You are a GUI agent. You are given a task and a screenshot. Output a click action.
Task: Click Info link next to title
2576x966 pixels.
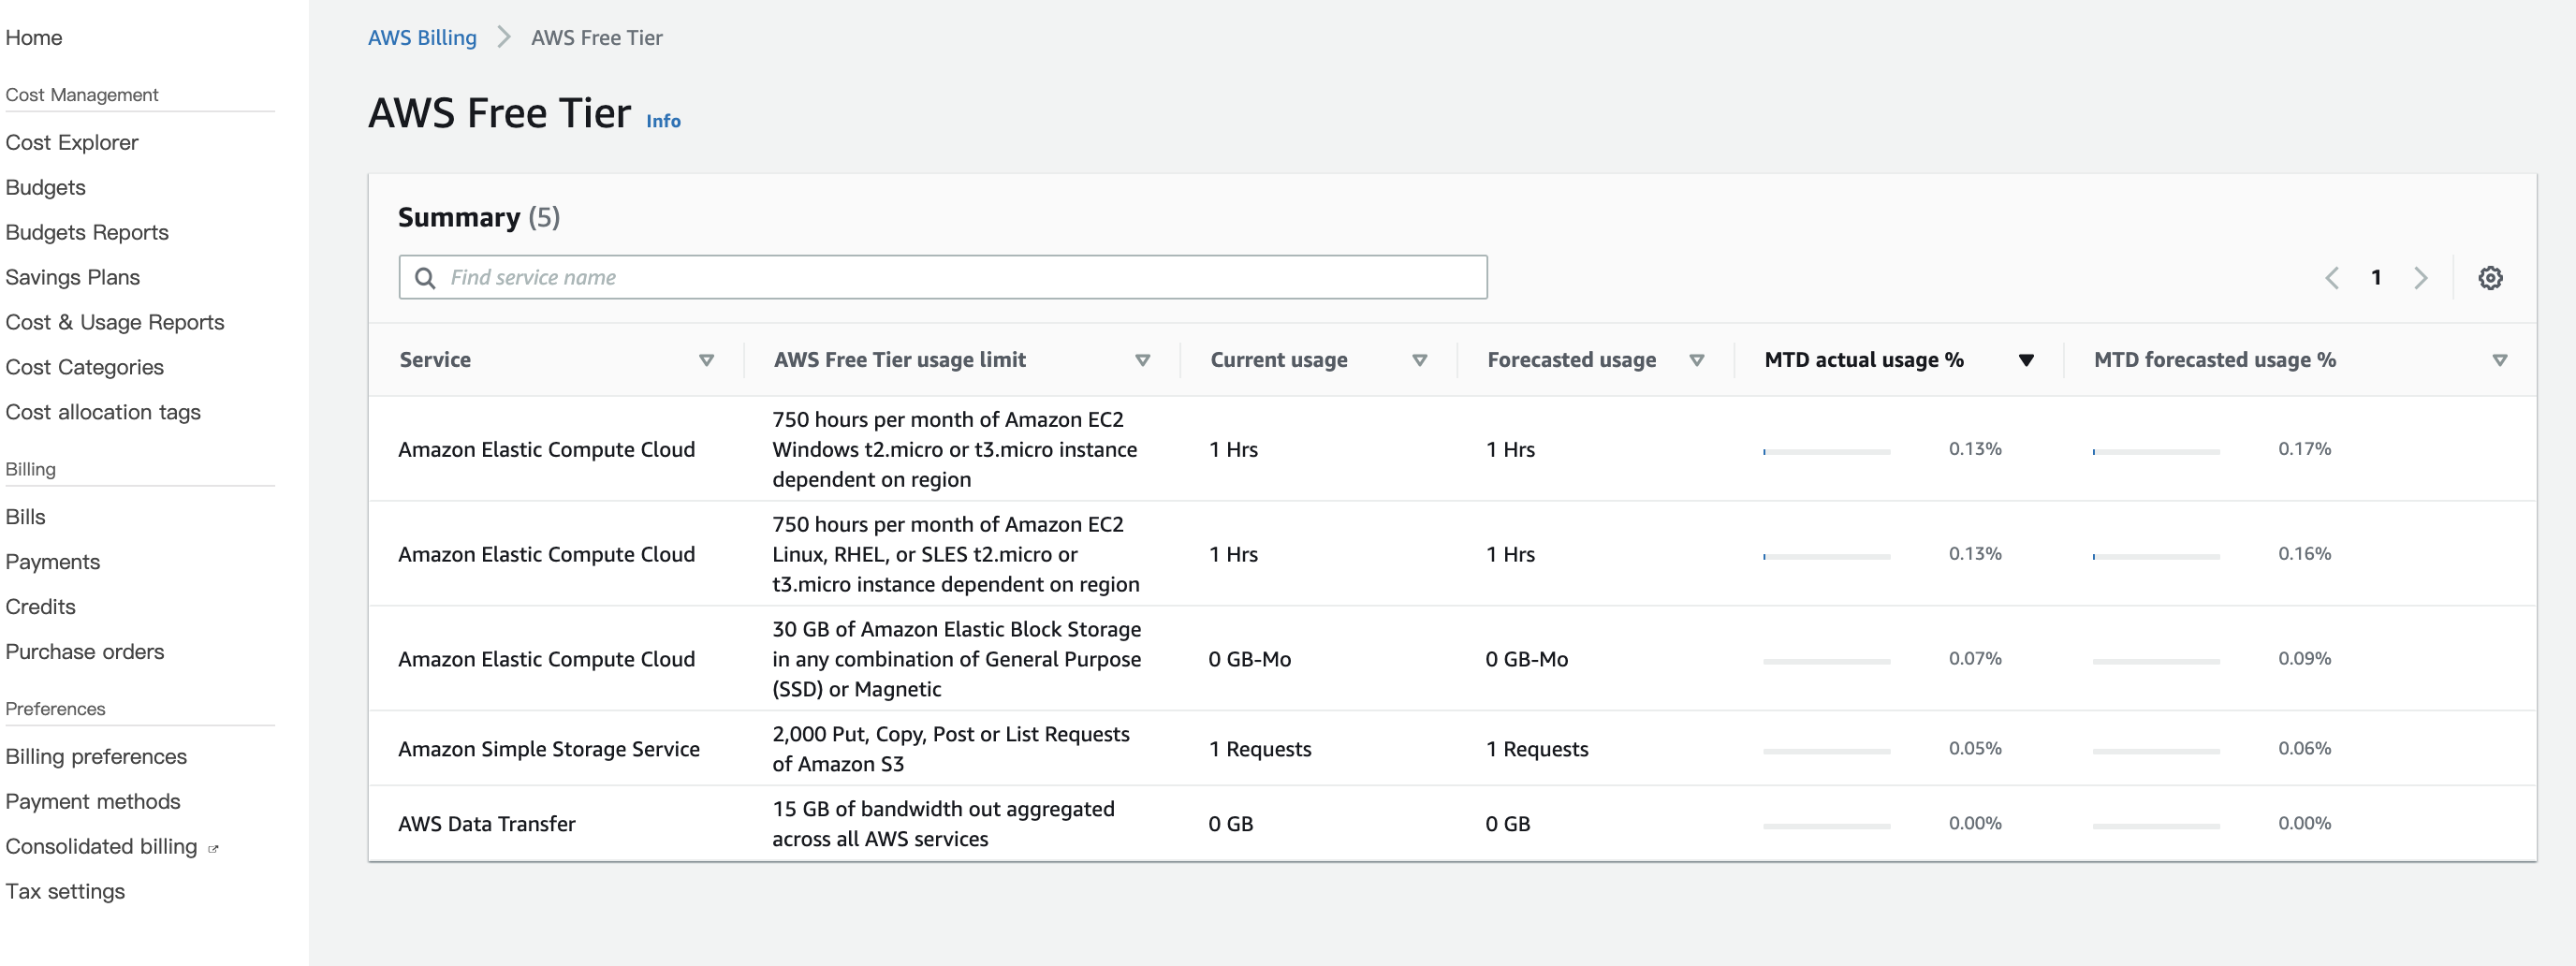[663, 121]
